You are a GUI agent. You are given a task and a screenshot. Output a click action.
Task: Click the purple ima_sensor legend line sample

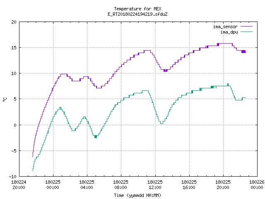coord(246,27)
